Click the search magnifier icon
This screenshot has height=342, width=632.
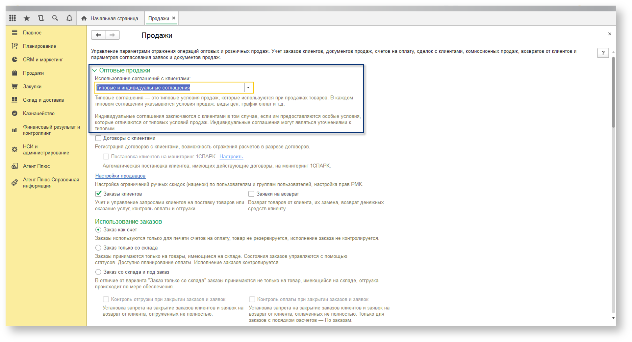point(55,18)
